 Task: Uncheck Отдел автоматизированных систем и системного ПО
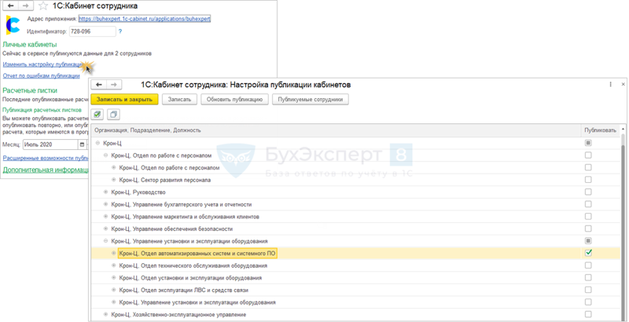[x=588, y=253]
